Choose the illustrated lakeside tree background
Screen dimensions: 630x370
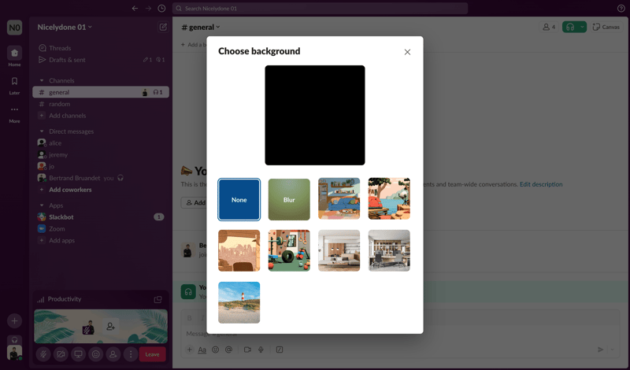point(389,198)
